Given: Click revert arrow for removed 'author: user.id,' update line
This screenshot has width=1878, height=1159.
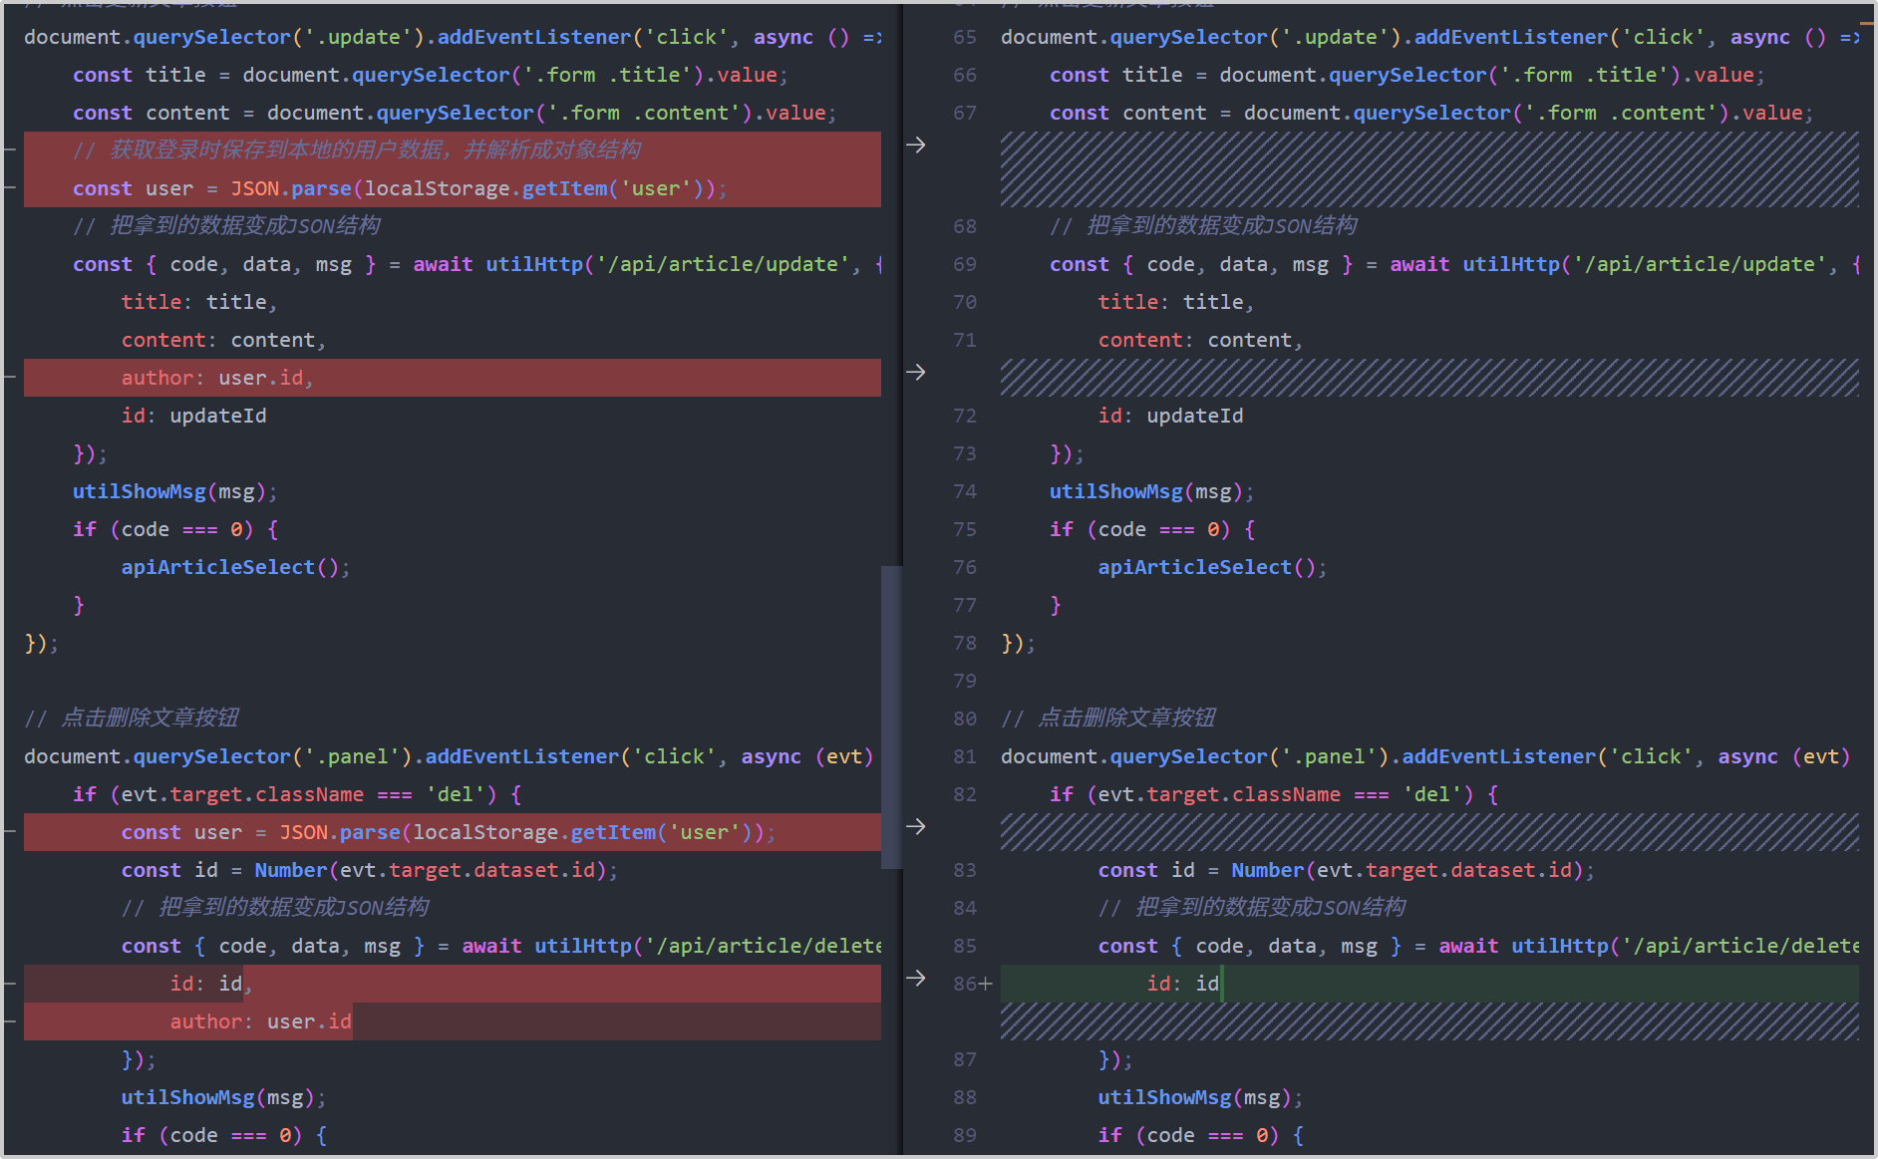Looking at the screenshot, I should click(915, 373).
